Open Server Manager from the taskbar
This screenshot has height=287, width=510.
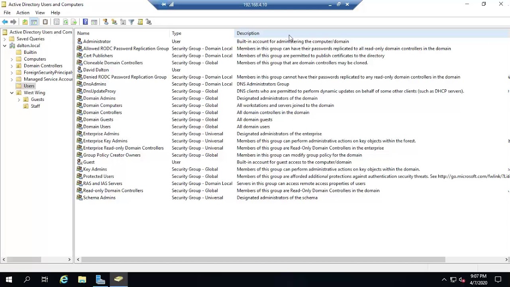pyautogui.click(x=100, y=279)
